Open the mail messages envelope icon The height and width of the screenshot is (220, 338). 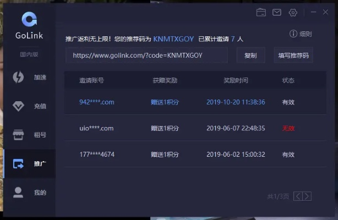(277, 12)
